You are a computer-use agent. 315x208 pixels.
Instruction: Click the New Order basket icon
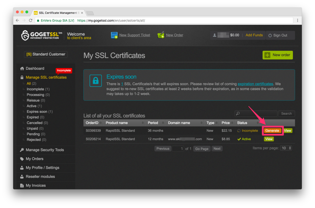161,35
